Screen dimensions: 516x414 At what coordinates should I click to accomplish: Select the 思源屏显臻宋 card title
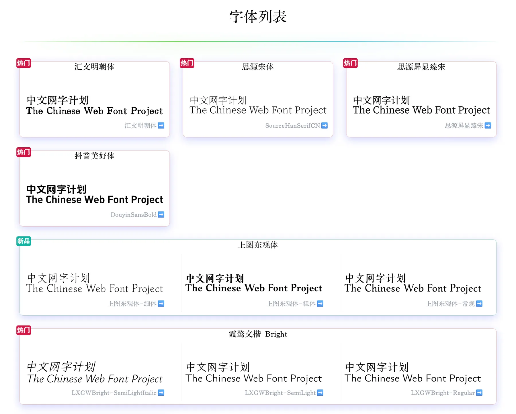(421, 67)
